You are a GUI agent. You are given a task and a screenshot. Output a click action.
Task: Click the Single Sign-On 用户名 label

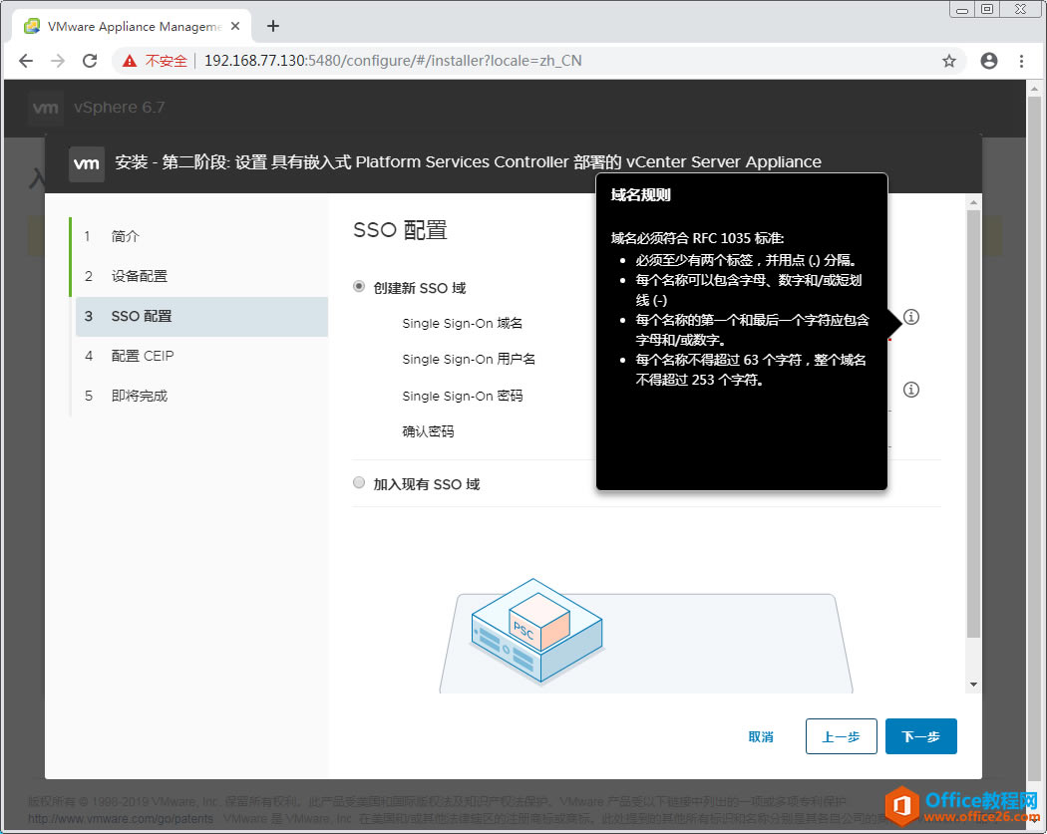(469, 360)
